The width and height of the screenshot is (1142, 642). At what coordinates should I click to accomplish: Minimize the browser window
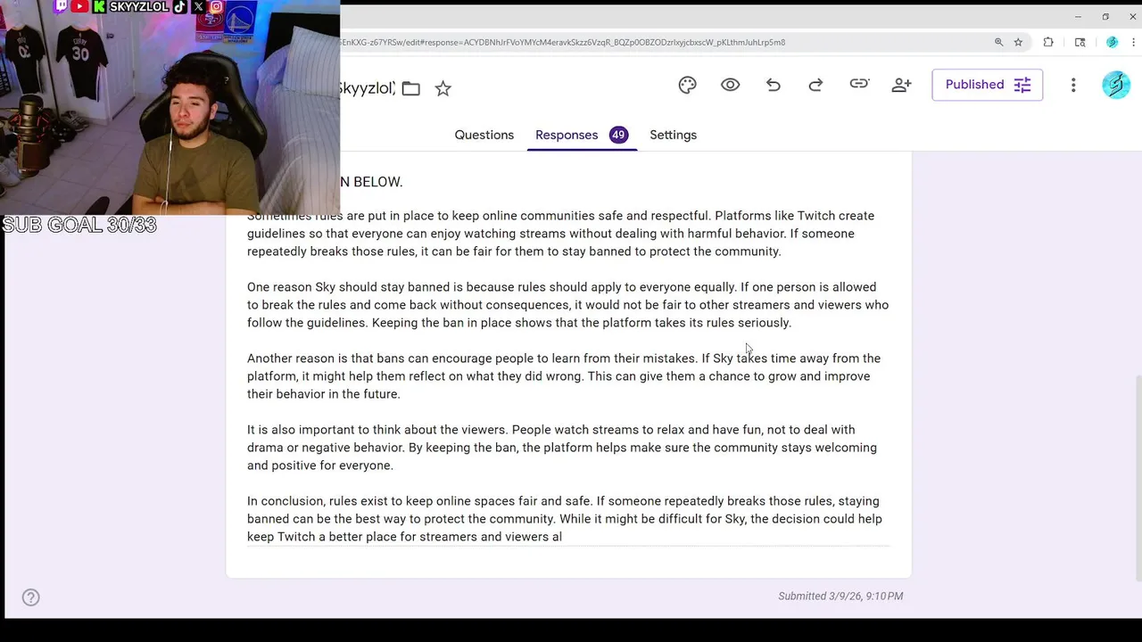tap(1078, 16)
